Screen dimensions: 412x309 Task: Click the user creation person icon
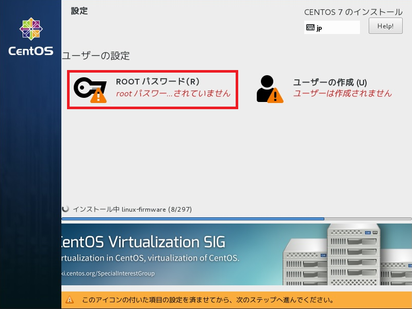[270, 89]
